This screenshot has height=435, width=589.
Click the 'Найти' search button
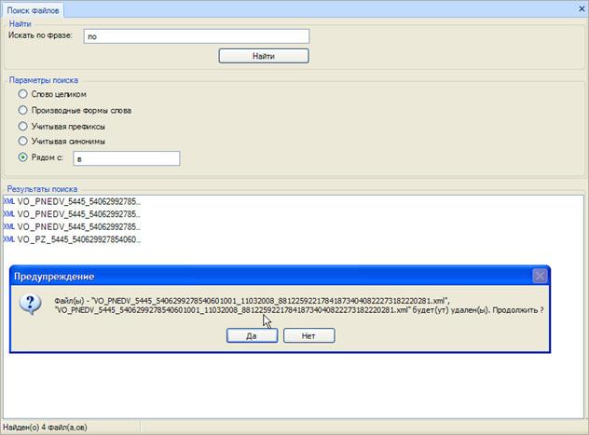(264, 56)
